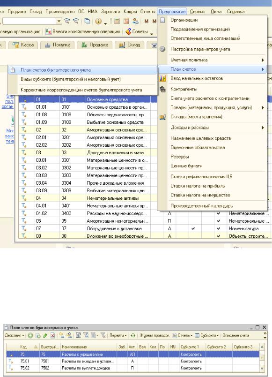272x377 pixels.
Task: Click the Советы button
Action: click(137, 32)
